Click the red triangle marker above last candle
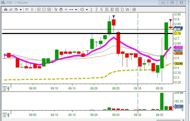Screen dimensions: 190x121 click(170, 20)
